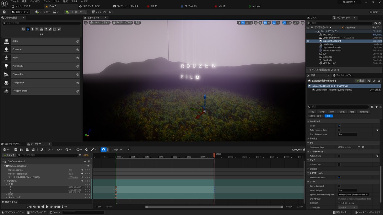Toggle Net Load on Client checkbox

pos(339,177)
